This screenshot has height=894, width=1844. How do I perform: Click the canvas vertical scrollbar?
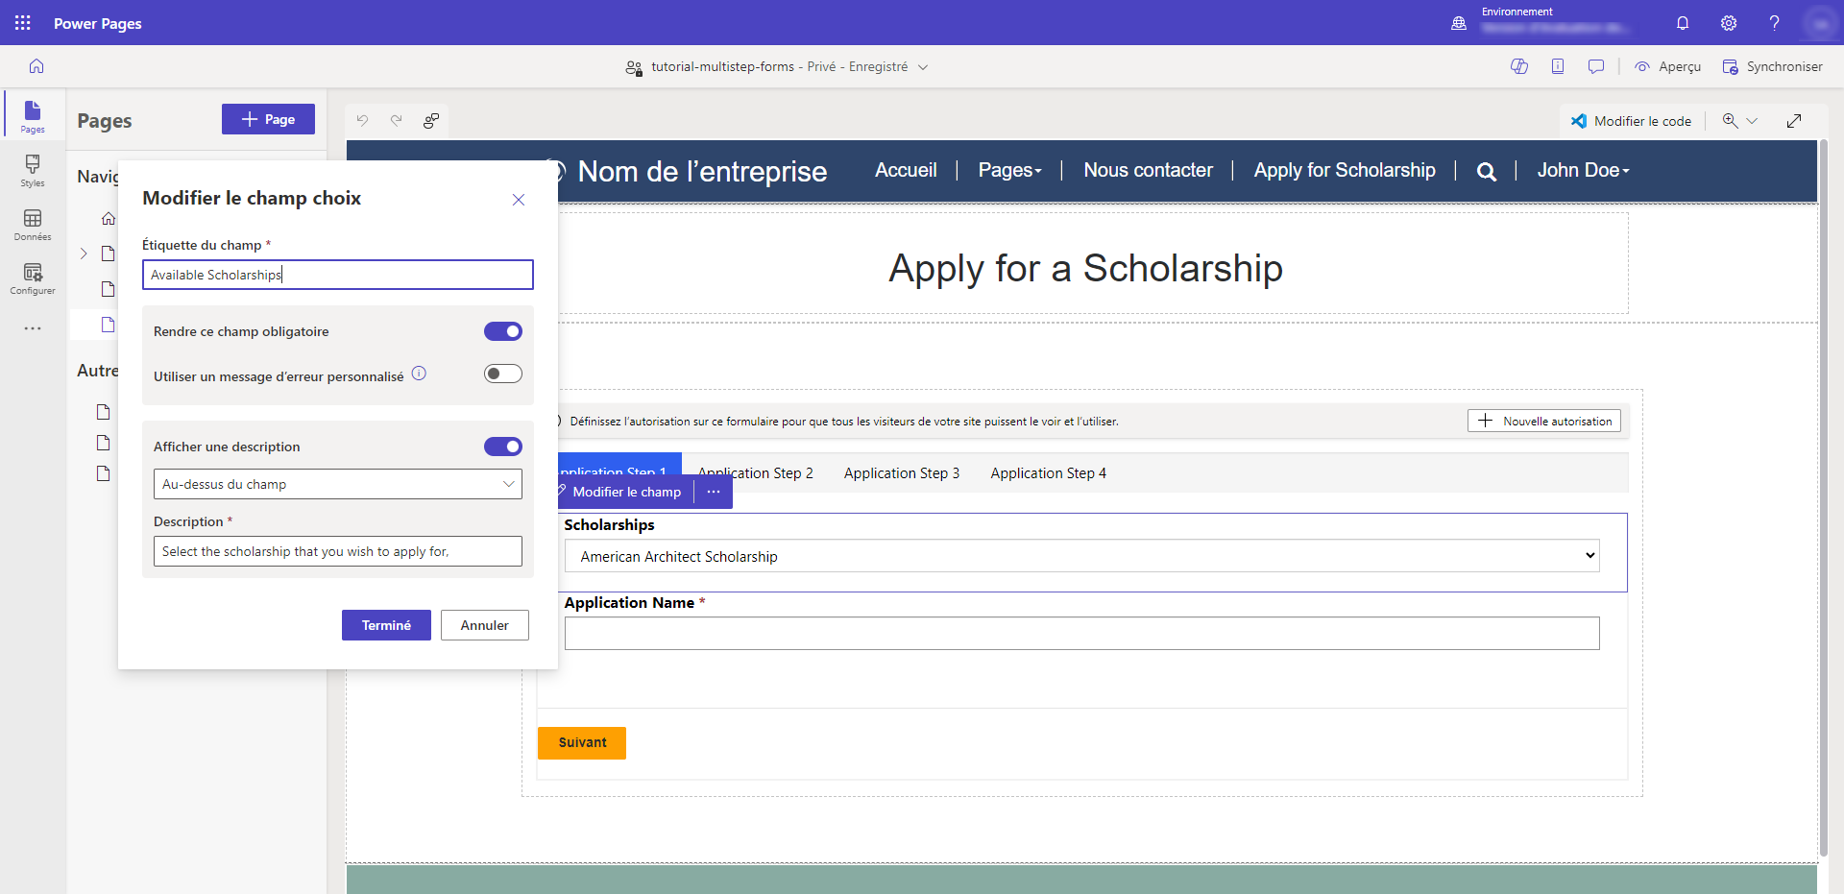(1823, 497)
